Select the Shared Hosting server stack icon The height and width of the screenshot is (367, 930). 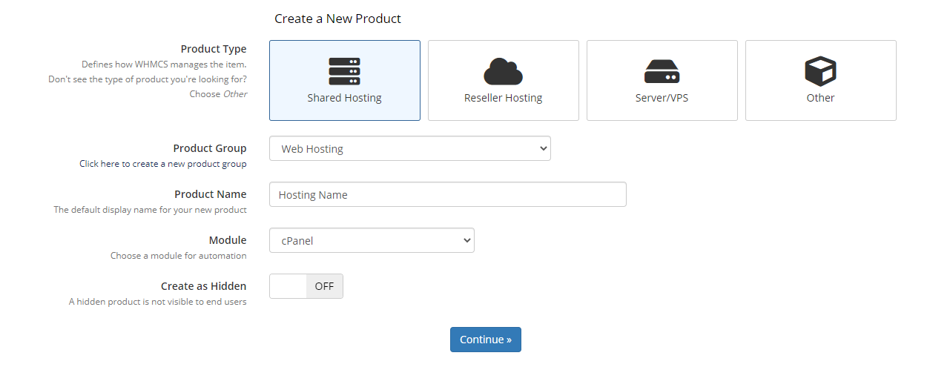pos(345,71)
